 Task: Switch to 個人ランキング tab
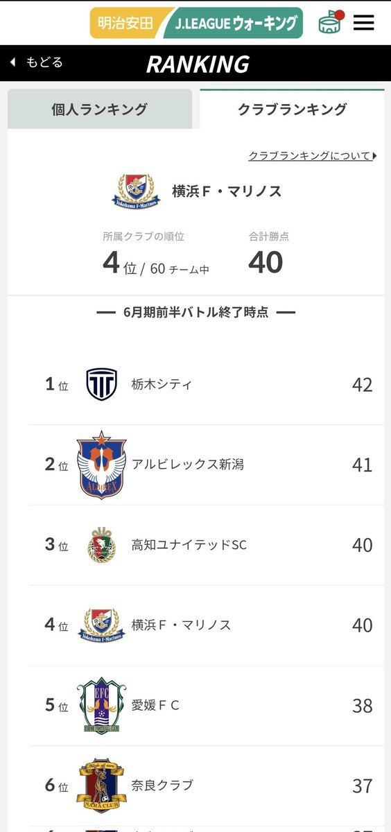(100, 109)
